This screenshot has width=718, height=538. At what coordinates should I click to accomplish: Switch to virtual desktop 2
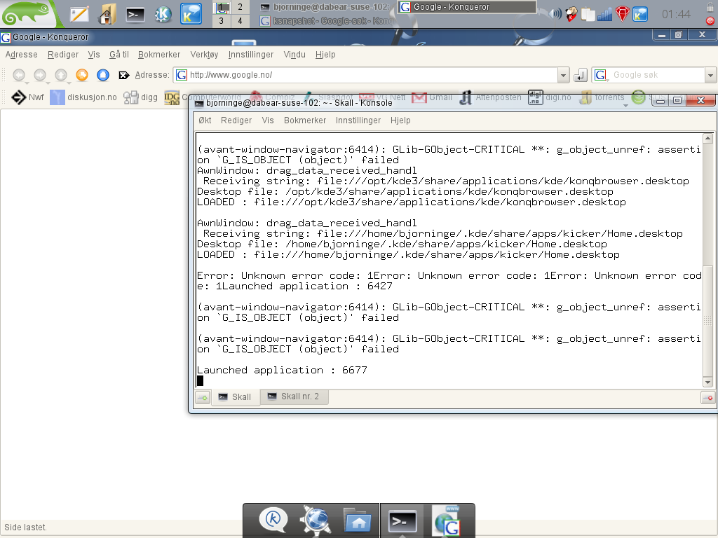(x=240, y=7)
